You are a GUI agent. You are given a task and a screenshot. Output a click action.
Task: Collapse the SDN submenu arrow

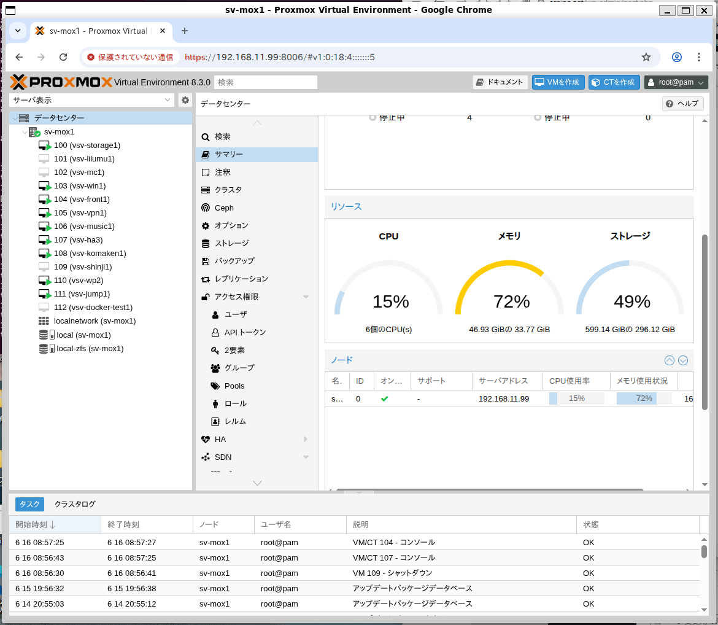click(306, 457)
